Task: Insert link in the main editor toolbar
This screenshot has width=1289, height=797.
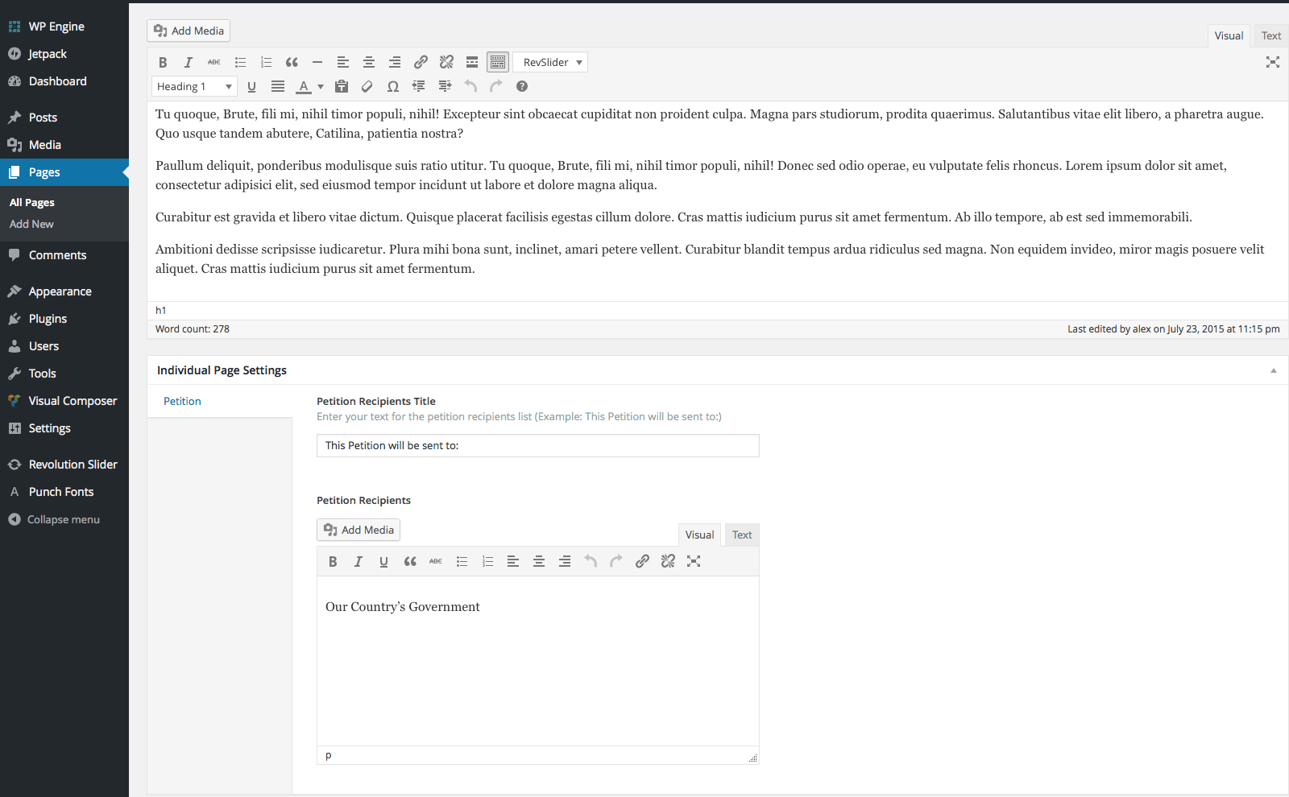Action: point(421,62)
